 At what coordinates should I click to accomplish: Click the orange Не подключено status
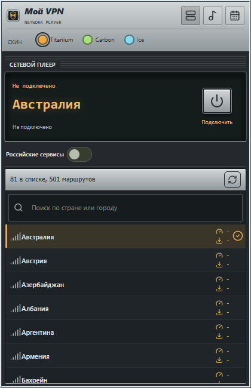[x=33, y=86]
